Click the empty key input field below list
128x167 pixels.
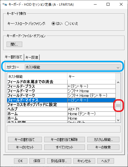[64, 129]
